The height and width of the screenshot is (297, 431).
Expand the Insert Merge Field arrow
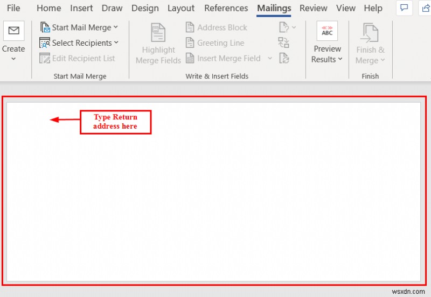270,58
